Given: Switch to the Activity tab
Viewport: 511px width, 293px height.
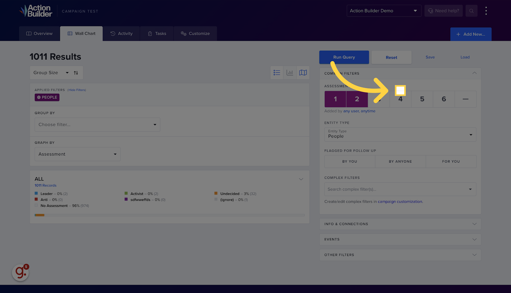Looking at the screenshot, I should pyautogui.click(x=121, y=33).
